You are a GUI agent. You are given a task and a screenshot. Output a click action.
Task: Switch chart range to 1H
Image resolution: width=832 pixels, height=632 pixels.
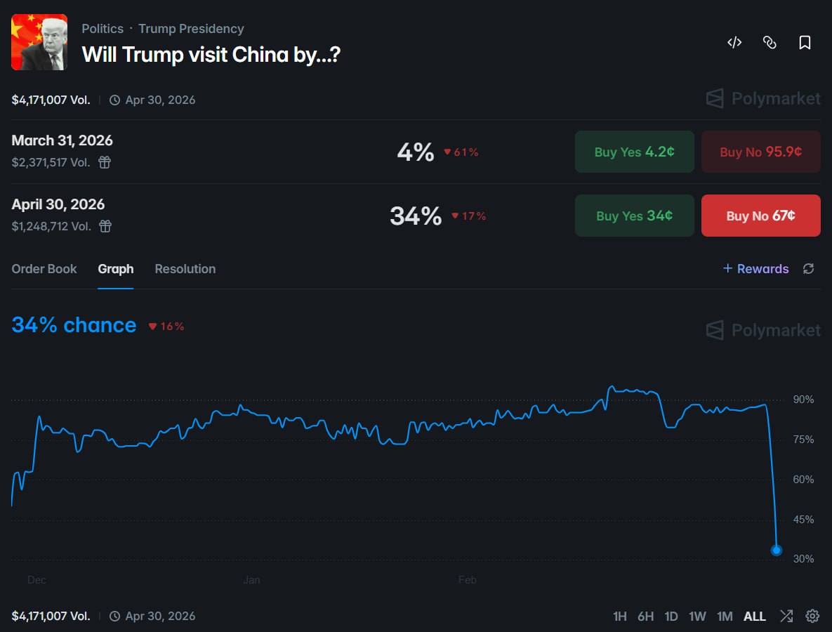click(620, 616)
